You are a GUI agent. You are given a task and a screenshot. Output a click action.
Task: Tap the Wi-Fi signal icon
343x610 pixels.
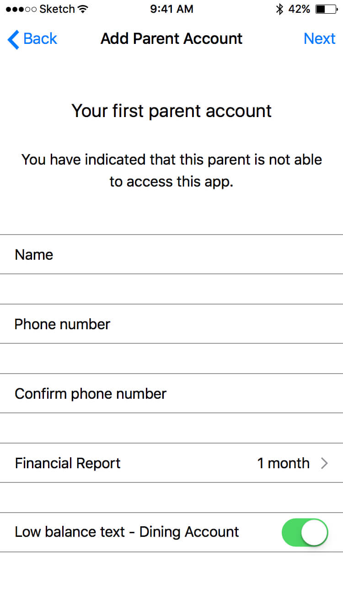pos(83,9)
